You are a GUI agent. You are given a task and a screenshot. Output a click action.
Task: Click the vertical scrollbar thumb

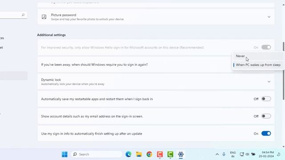[x=284, y=71]
